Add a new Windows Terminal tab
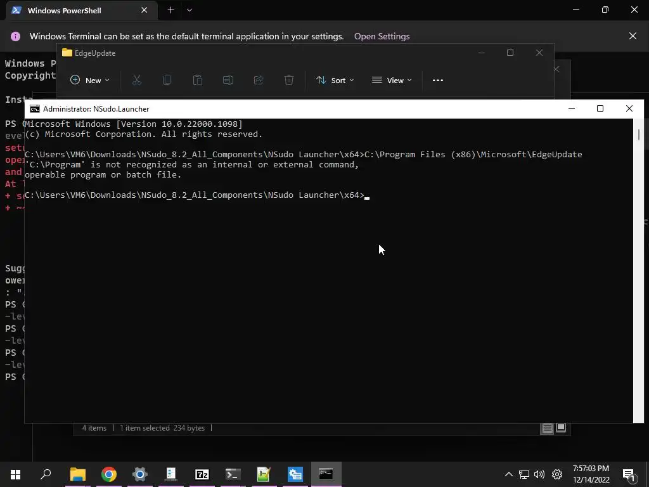This screenshot has width=649, height=487. 171,10
